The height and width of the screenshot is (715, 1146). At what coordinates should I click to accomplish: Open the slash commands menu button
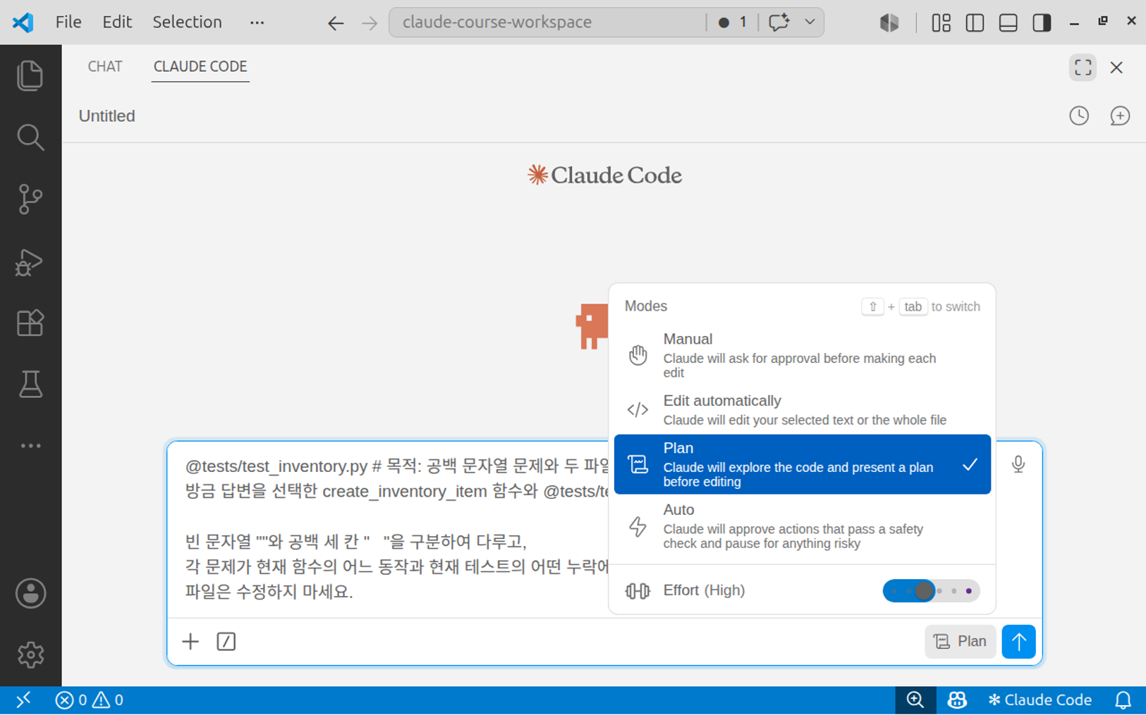pyautogui.click(x=226, y=641)
